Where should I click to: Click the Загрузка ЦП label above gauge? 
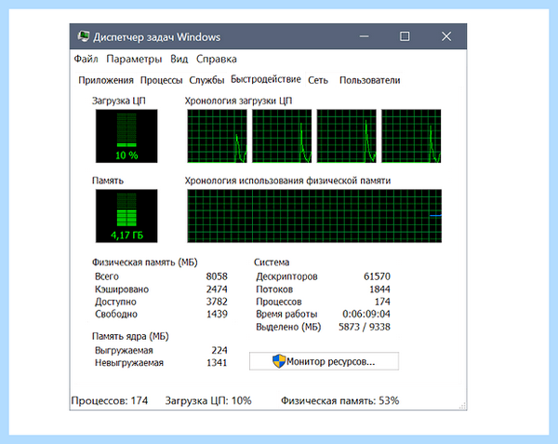pos(118,101)
